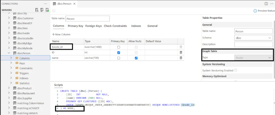275x115 pixels.
Task: Toggle Allow Nulls checkbox for name column
Action: pyautogui.click(x=136, y=58)
